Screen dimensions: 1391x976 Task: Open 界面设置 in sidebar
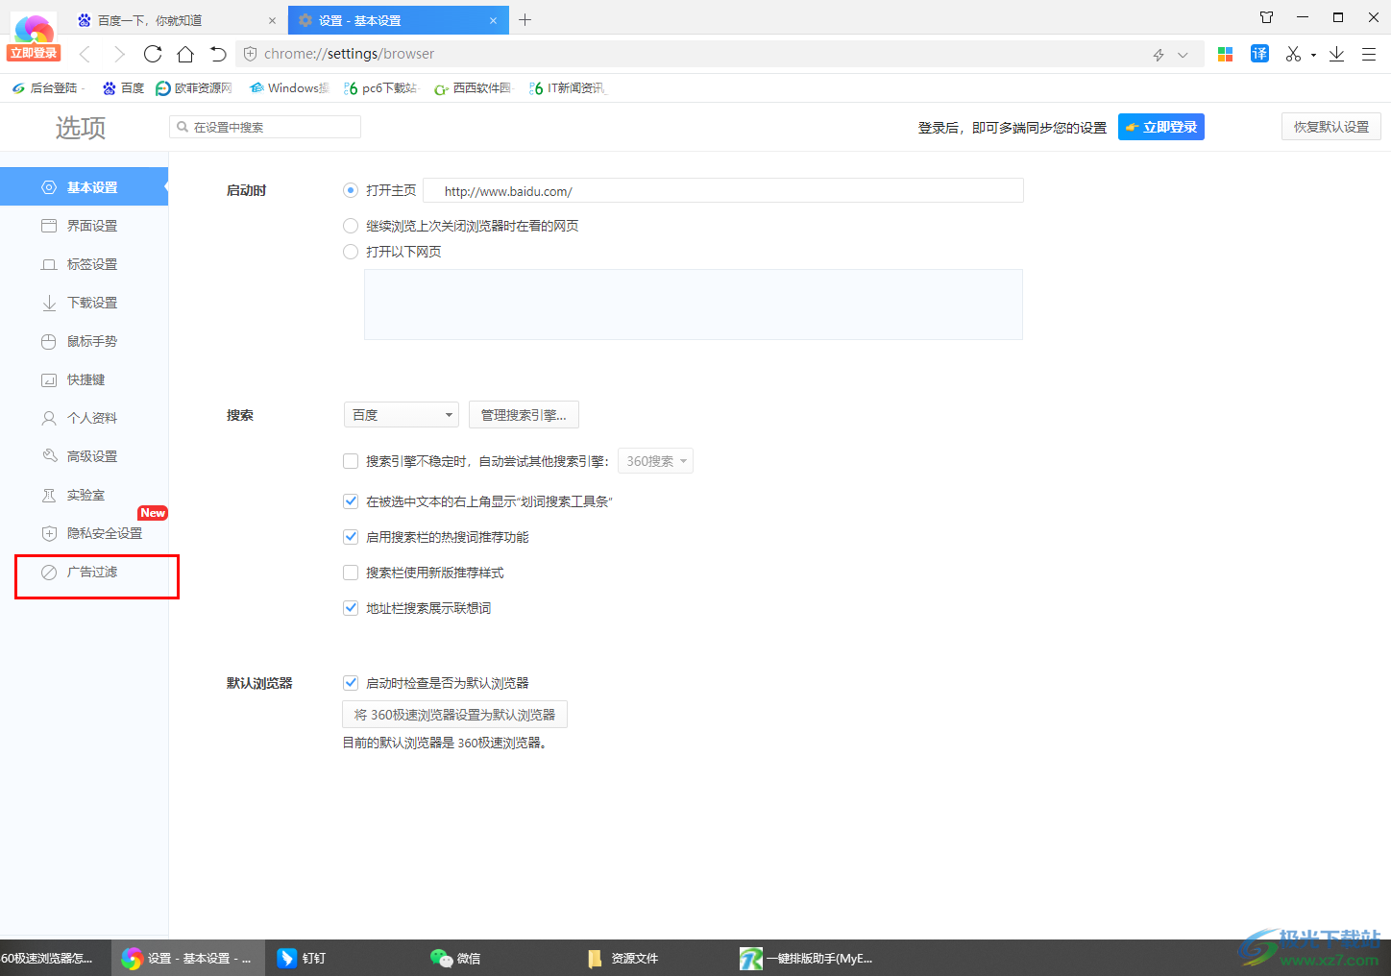(84, 226)
